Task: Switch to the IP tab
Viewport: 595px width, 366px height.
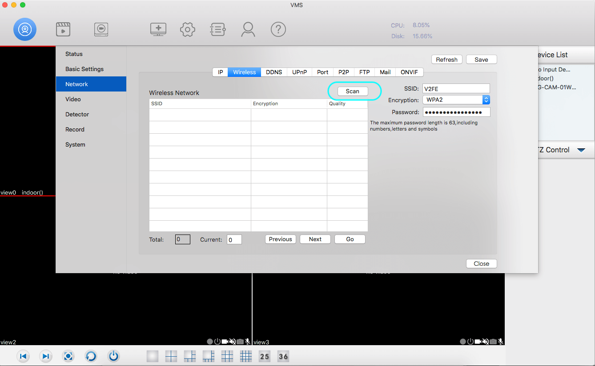Action: pyautogui.click(x=220, y=72)
